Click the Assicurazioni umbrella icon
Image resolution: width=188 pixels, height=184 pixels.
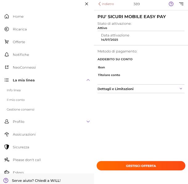7,134
